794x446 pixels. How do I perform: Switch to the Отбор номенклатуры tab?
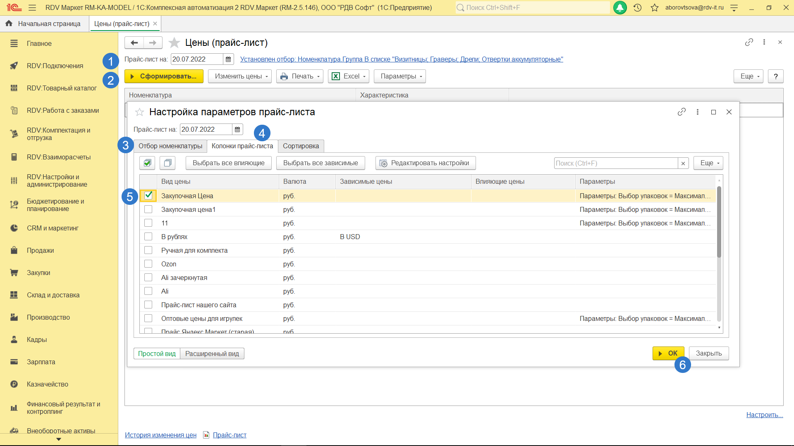coord(170,146)
